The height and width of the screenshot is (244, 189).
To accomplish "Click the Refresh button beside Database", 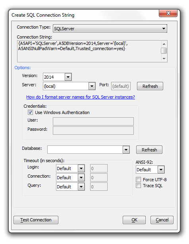I will tap(149, 150).
